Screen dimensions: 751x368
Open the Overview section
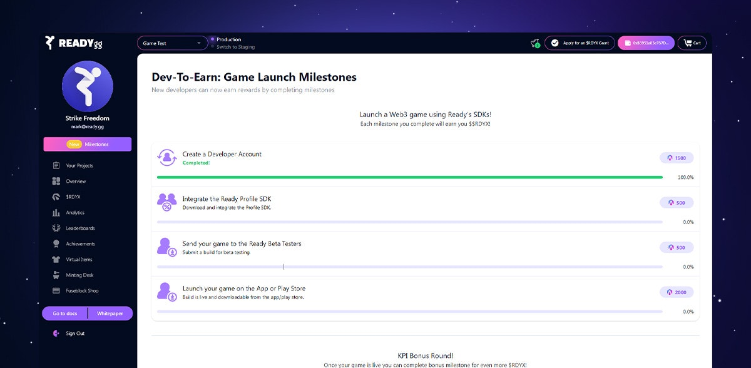tap(76, 181)
